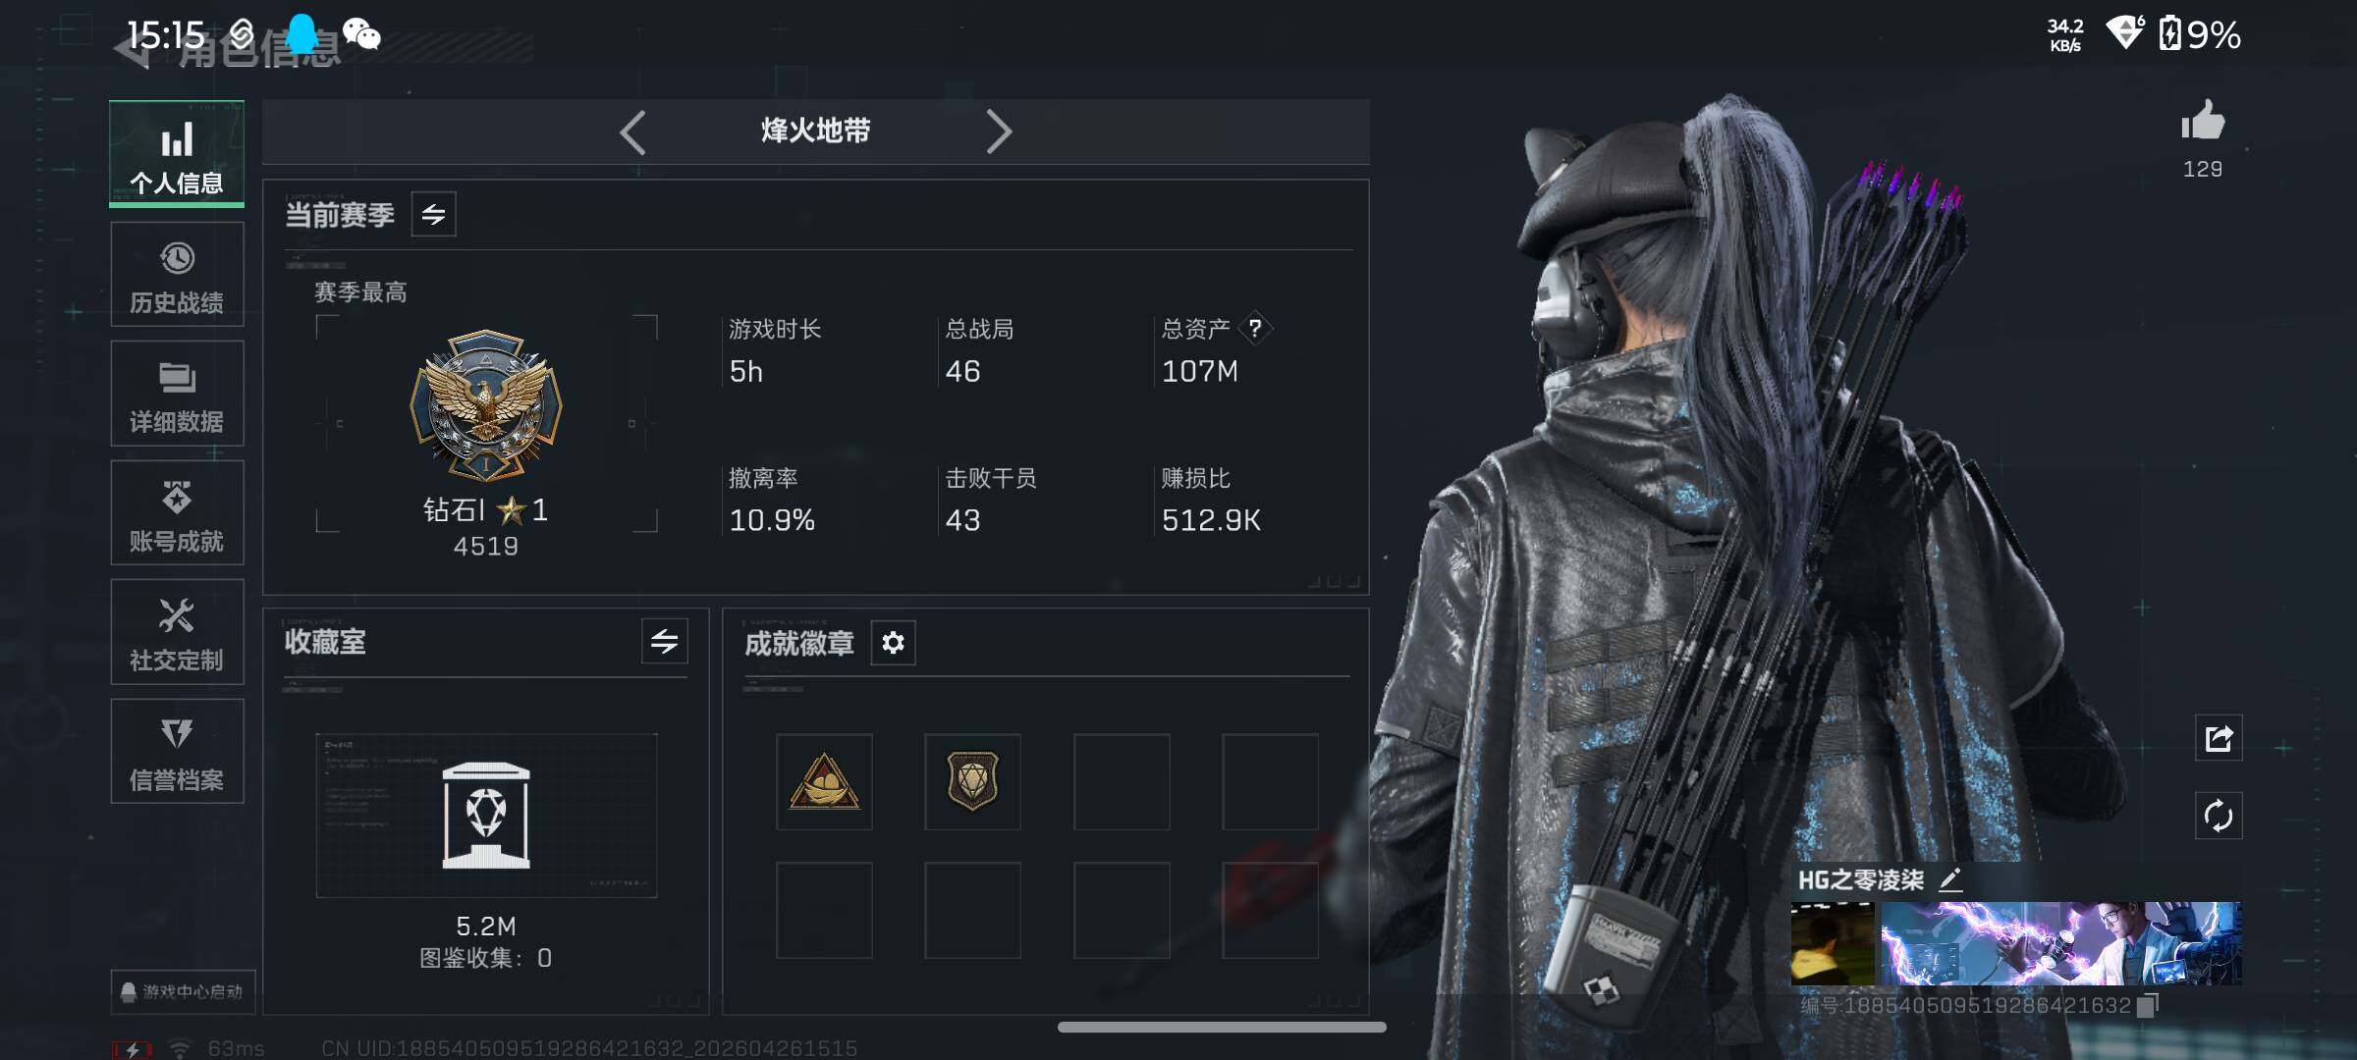Switch to the 详细数据 tab
Viewport: 2357px width, 1060px height.
pyautogui.click(x=177, y=394)
